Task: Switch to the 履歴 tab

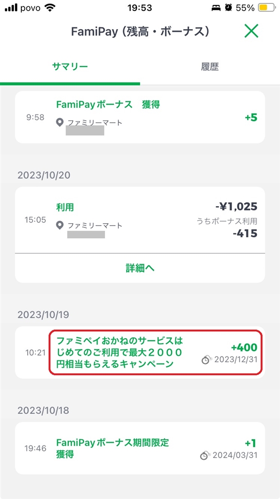Action: (x=210, y=67)
